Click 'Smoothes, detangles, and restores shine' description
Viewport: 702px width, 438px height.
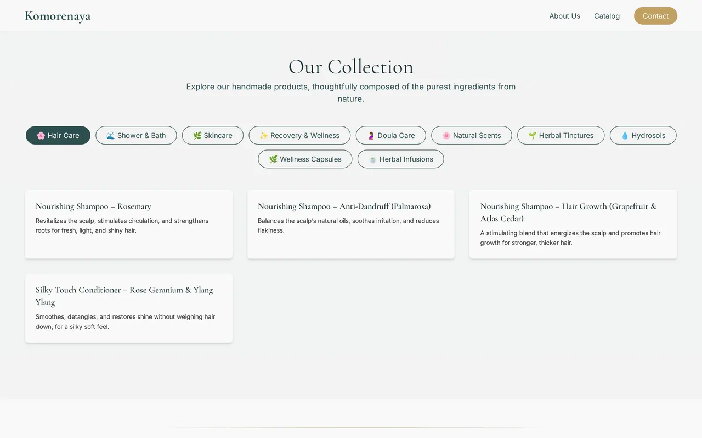click(126, 321)
